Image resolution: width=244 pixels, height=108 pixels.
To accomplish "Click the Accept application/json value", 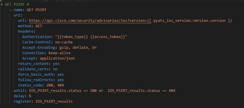I will pyautogui.click(x=57, y=58).
